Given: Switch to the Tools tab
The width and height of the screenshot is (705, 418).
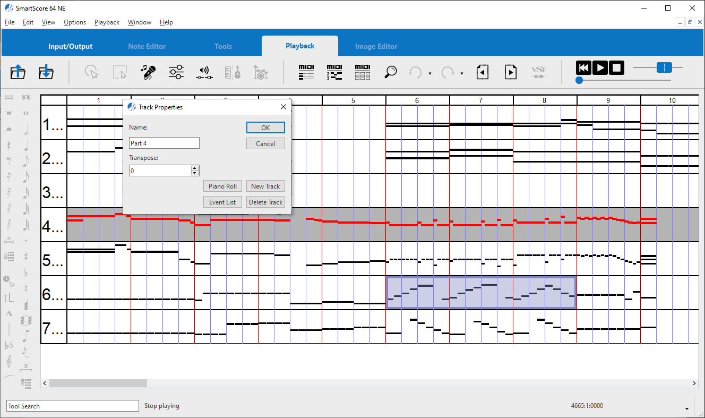Looking at the screenshot, I should (223, 46).
